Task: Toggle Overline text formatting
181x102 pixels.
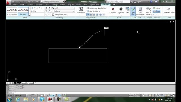Action: (x=49, y=11)
